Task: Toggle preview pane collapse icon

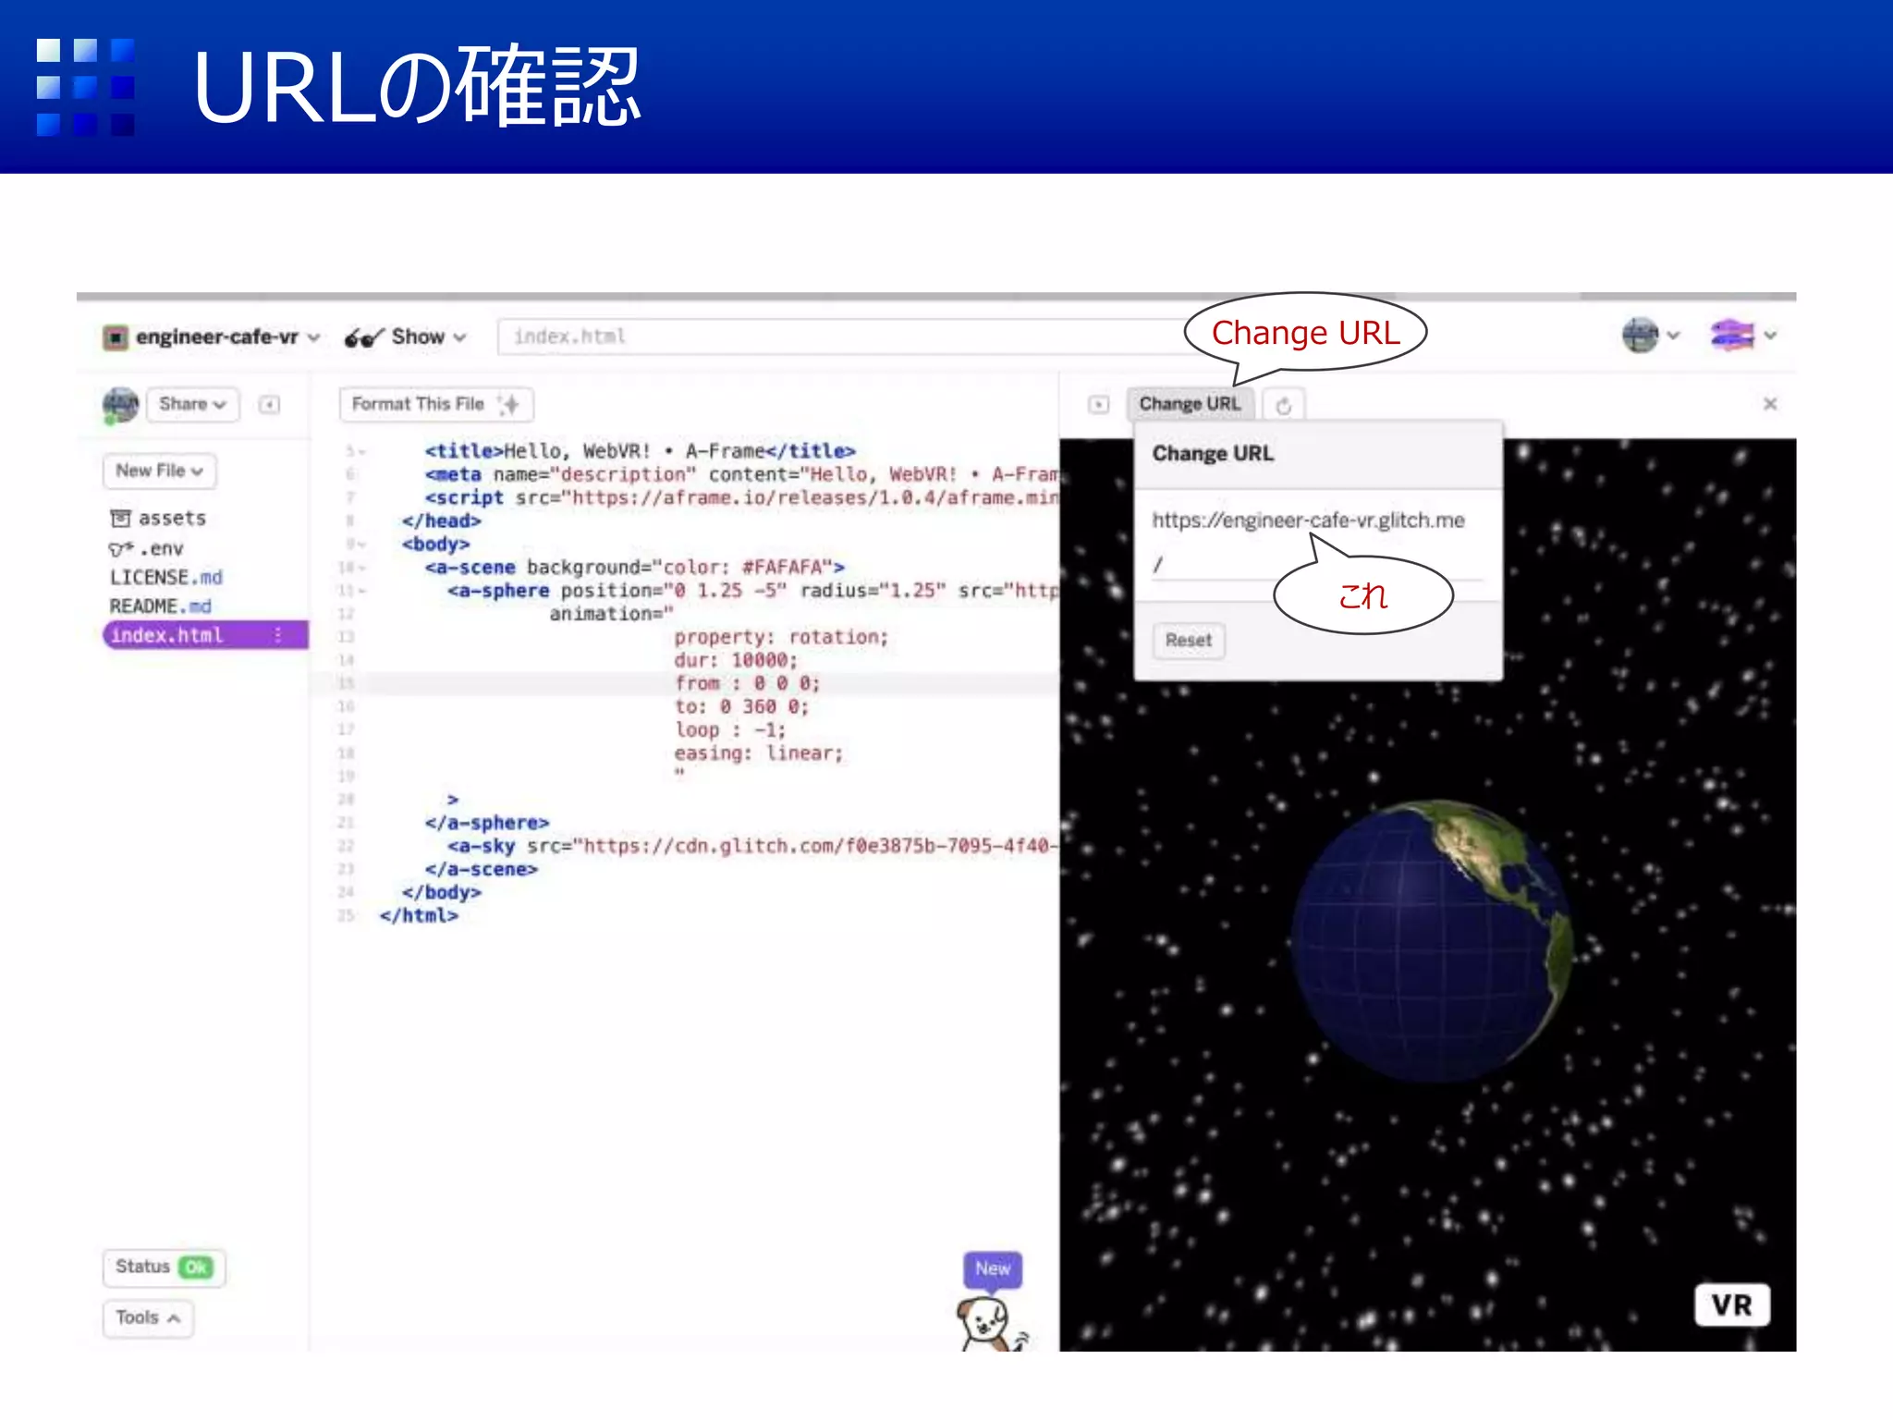Action: coord(1098,405)
